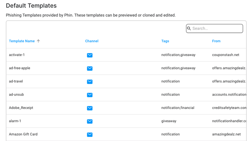Click the email icon next to ad-unsub
Image resolution: width=250 pixels, height=141 pixels.
[90, 95]
